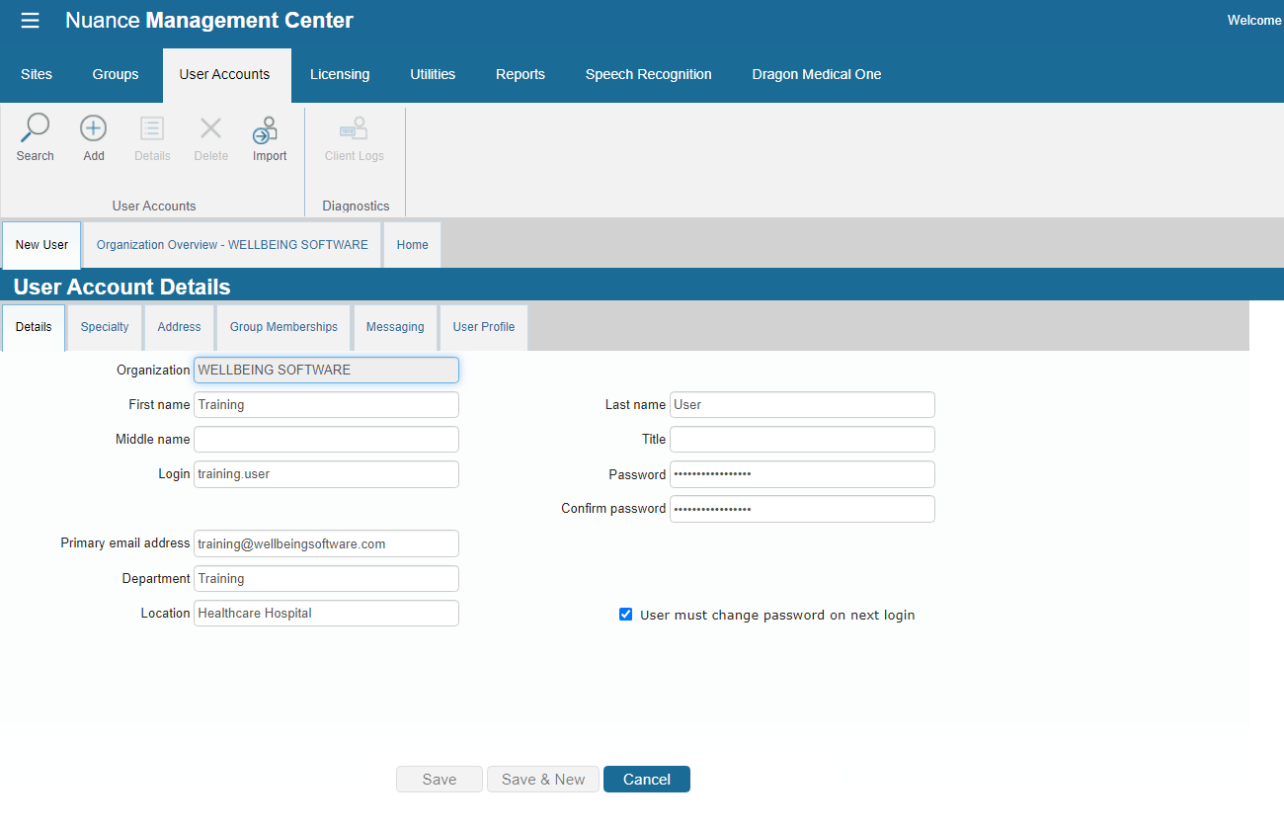The image size is (1284, 830).
Task: Switch to Organization Overview - WELLBEING SOFTWARE tab
Action: pyautogui.click(x=232, y=245)
